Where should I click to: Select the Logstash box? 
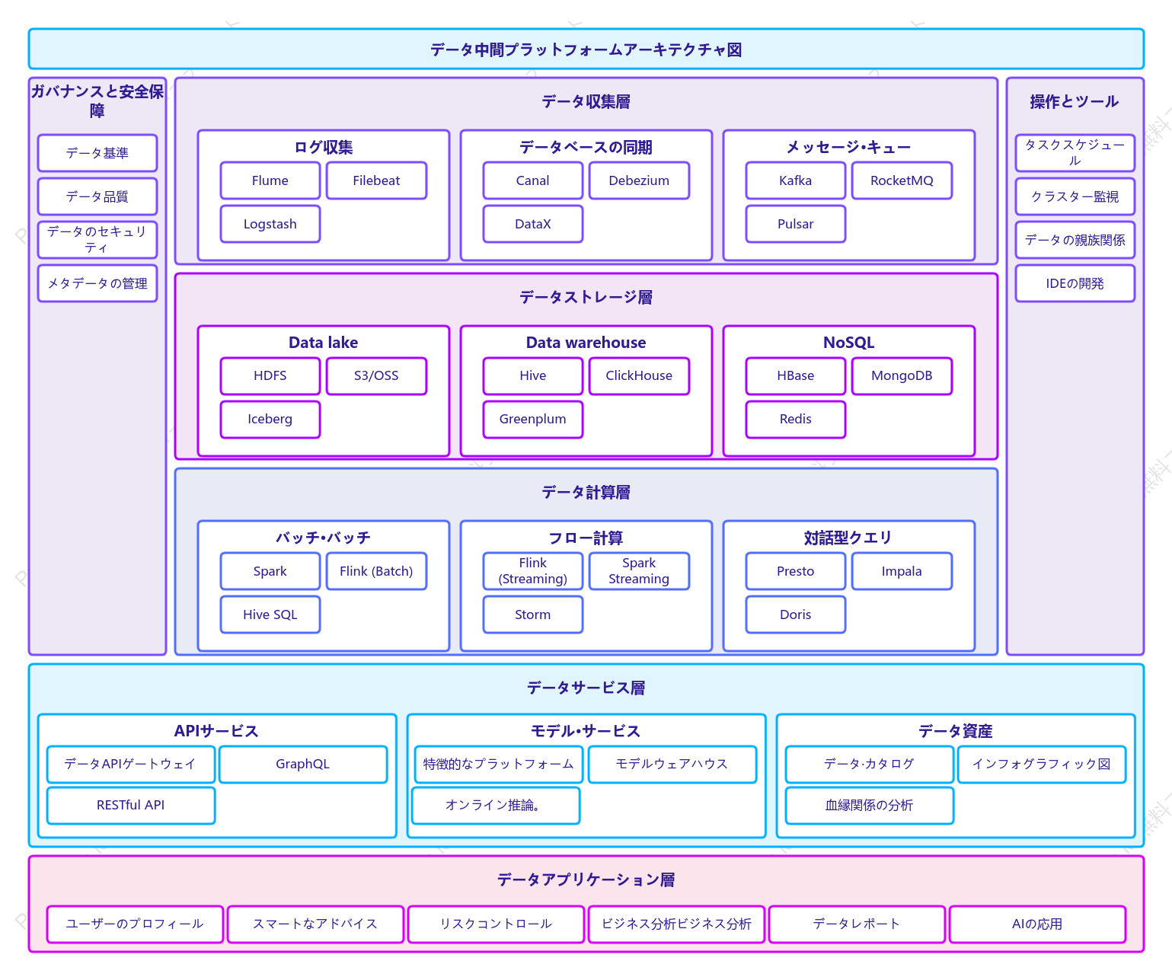pyautogui.click(x=270, y=224)
